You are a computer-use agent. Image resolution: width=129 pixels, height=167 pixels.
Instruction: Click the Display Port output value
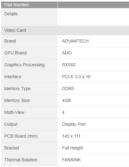pyautogui.click(x=74, y=124)
